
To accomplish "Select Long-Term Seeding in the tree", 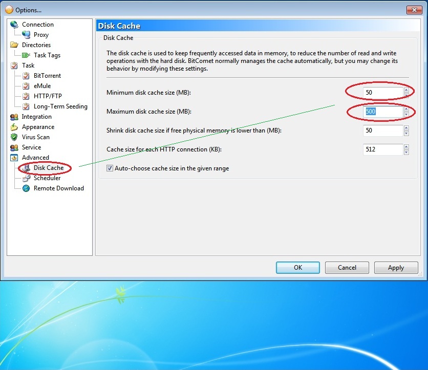I will (60, 106).
